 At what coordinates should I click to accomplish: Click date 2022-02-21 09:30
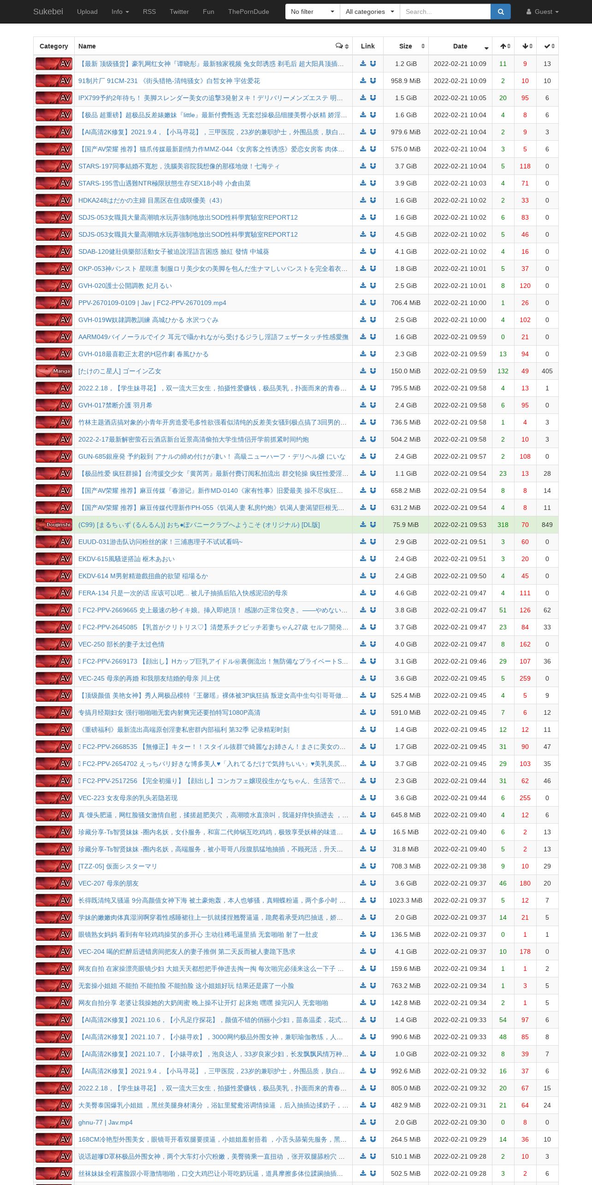pos(460,1122)
